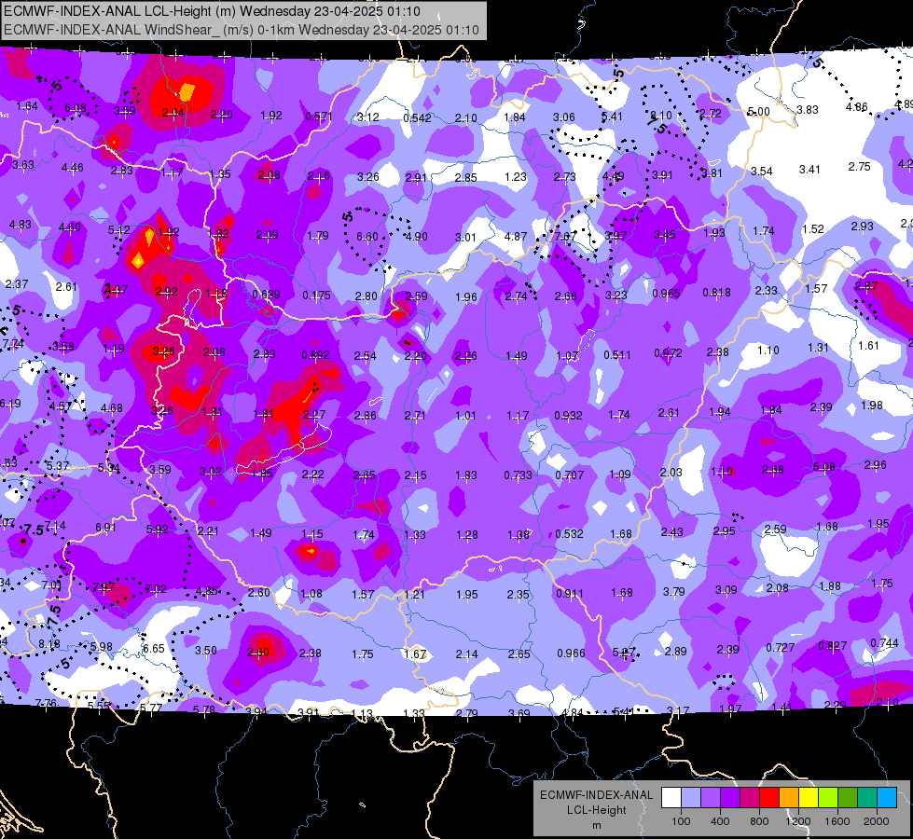Click the legend tick label '1200'

[797, 821]
